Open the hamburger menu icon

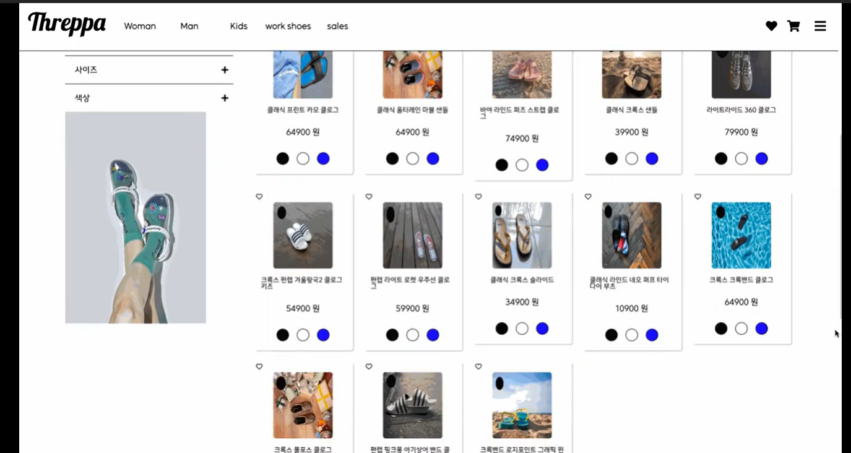click(x=820, y=26)
